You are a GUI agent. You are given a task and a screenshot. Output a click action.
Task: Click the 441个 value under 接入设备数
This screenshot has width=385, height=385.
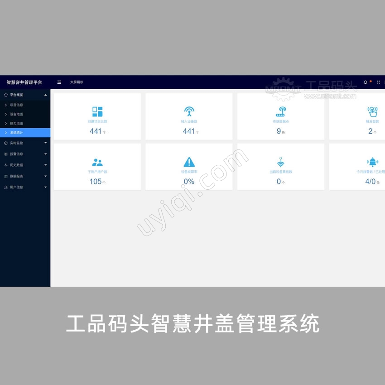coord(191,131)
